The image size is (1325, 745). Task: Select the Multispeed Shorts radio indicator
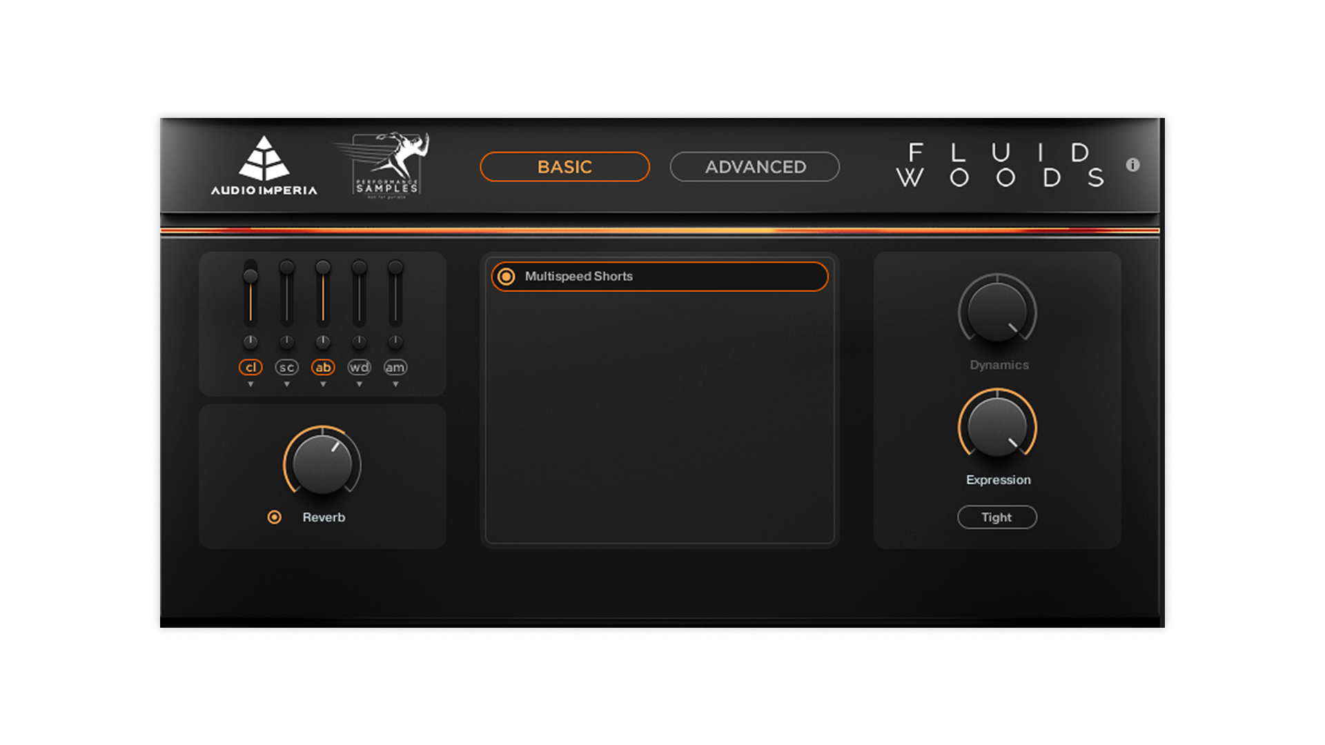pos(506,277)
